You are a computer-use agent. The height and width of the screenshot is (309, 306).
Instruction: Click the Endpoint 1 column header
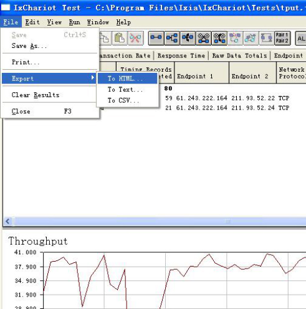pyautogui.click(x=202, y=73)
